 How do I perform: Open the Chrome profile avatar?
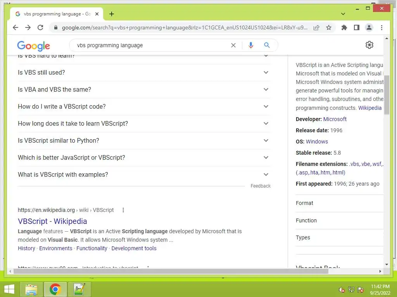[x=369, y=27]
